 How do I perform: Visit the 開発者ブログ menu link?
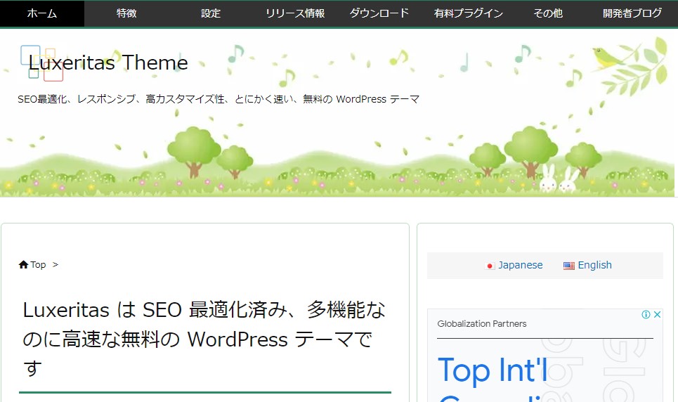(632, 13)
